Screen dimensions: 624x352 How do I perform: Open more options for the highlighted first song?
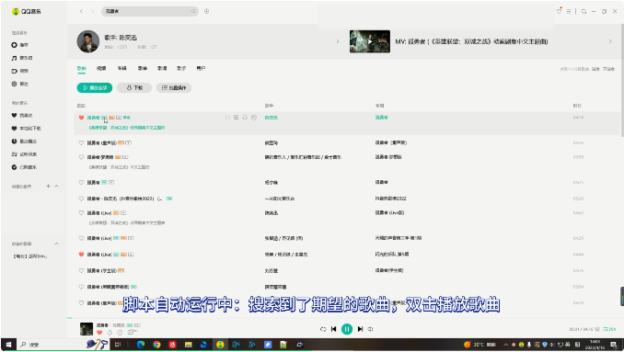253,118
